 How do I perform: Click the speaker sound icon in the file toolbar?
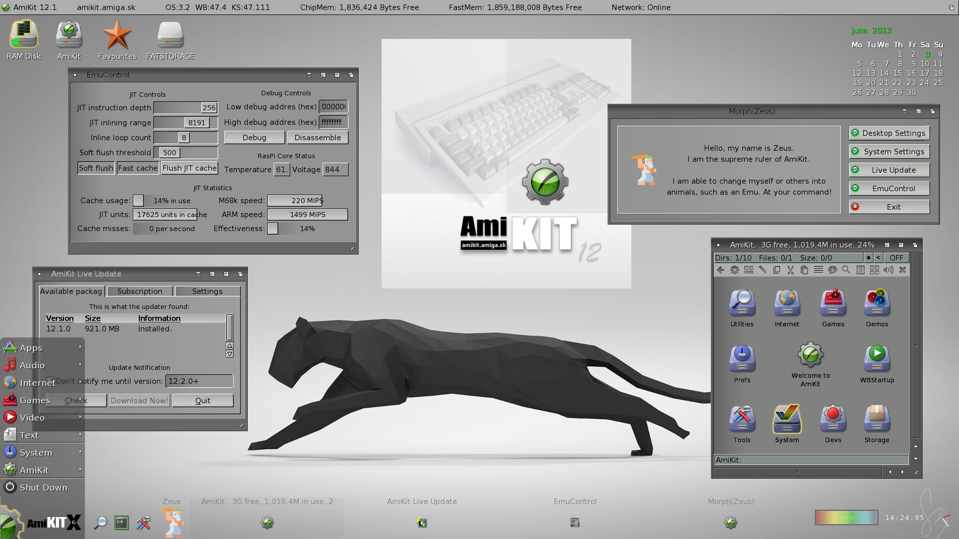click(x=888, y=270)
